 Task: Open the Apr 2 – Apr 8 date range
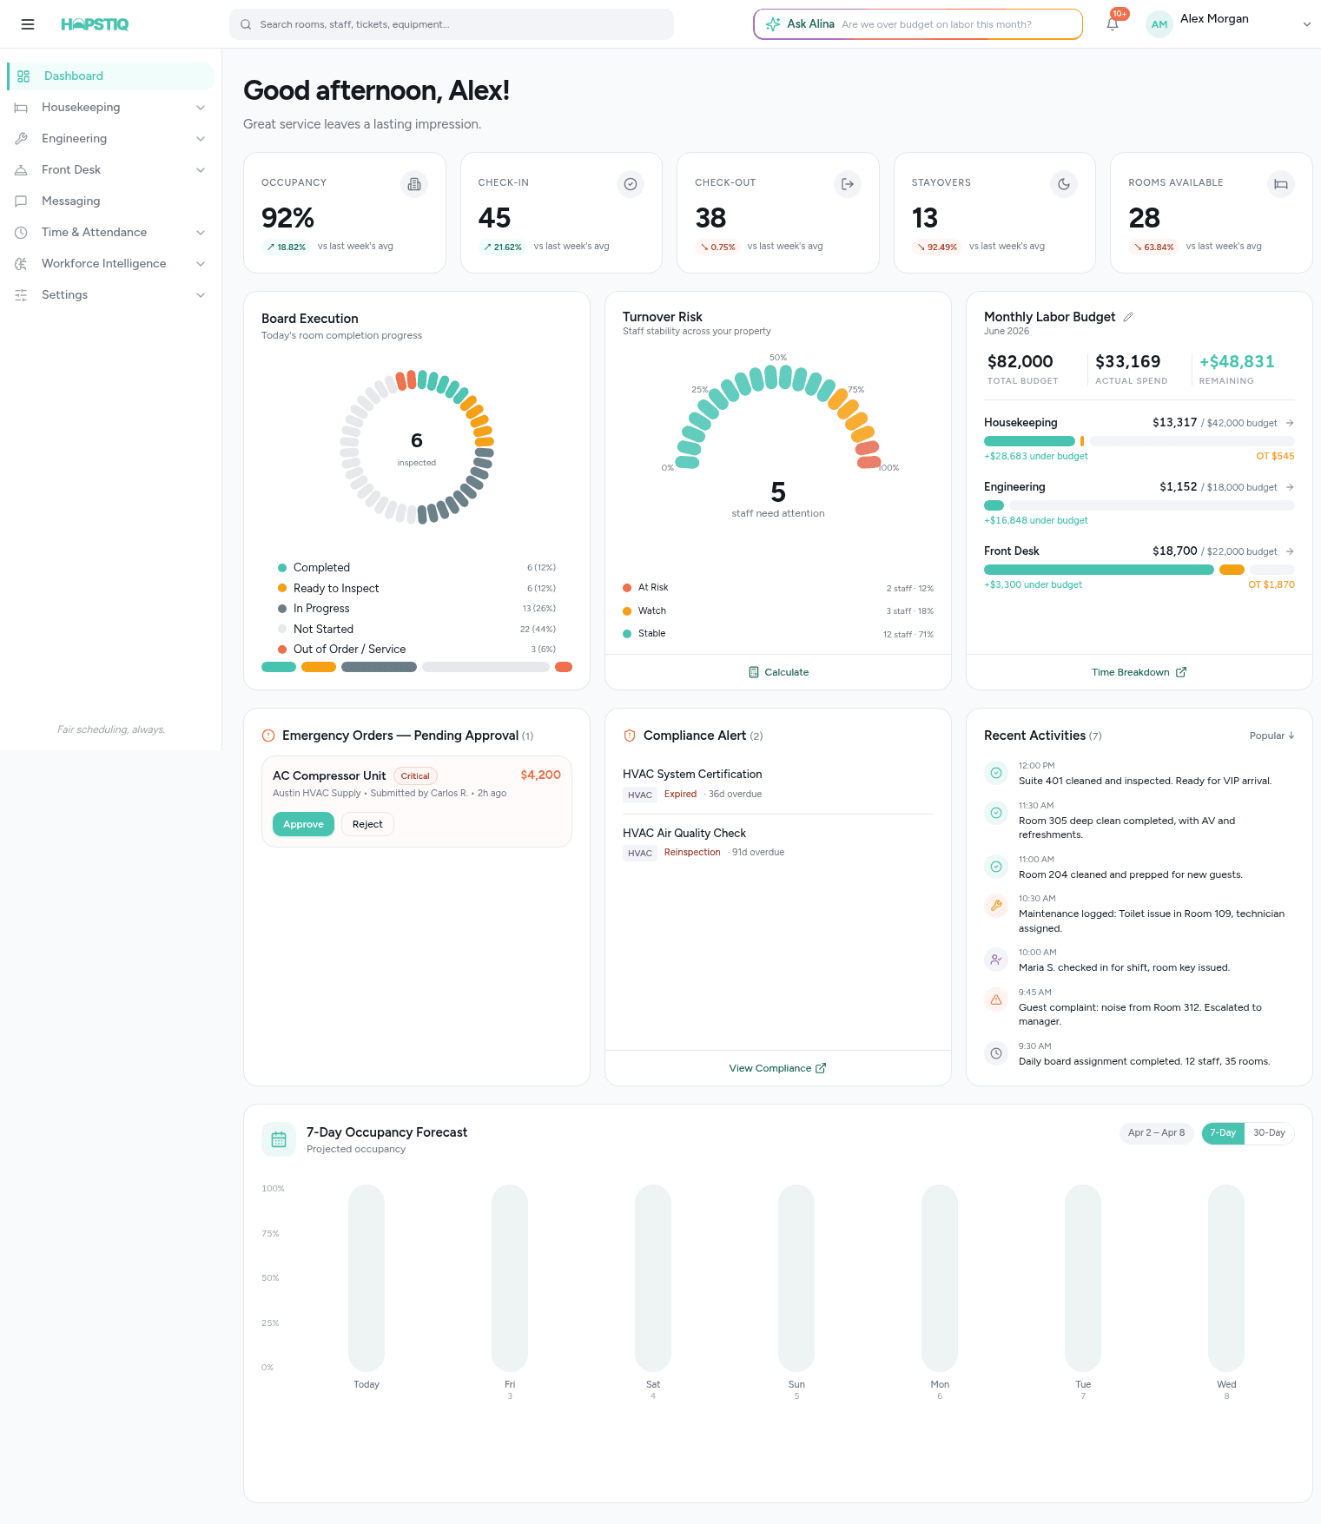(x=1156, y=1133)
